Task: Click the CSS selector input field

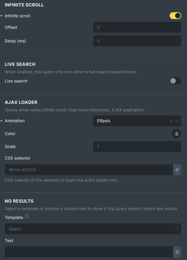Action: [x=89, y=170]
